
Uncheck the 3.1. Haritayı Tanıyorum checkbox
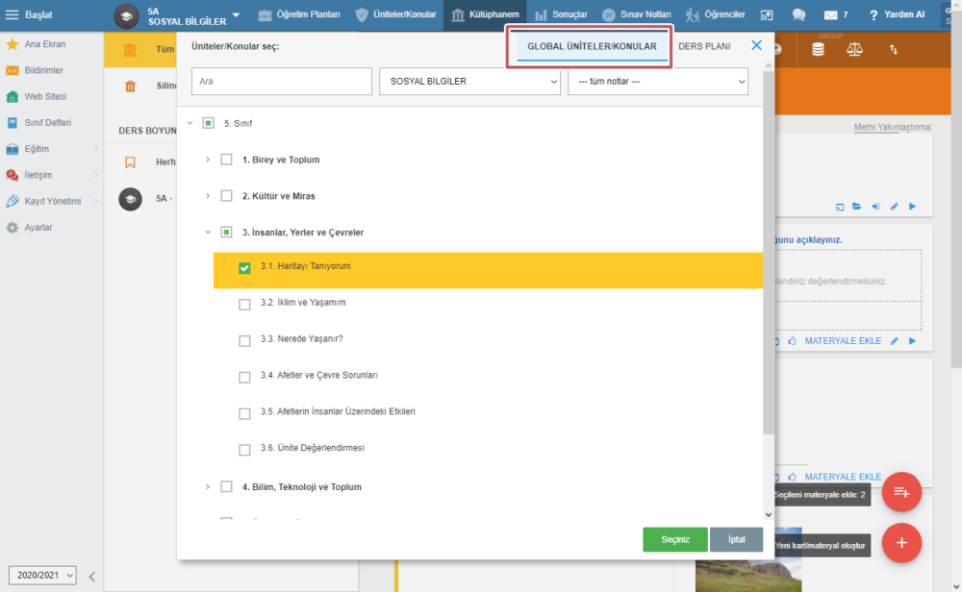pyautogui.click(x=244, y=268)
